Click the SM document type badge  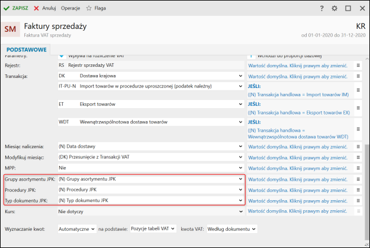(11, 29)
